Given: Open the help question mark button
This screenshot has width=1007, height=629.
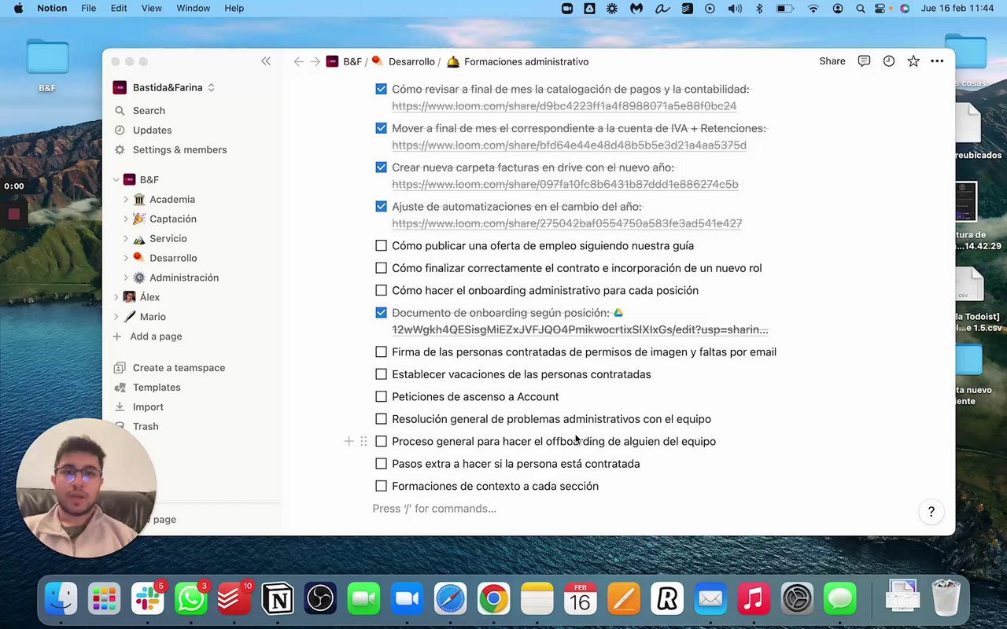Looking at the screenshot, I should point(931,512).
